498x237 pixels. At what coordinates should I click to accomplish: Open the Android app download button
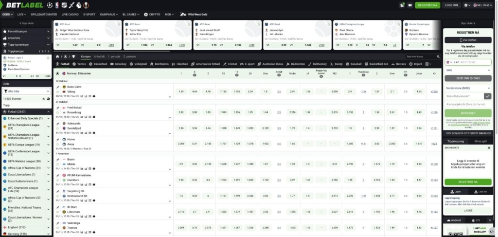tap(454, 220)
